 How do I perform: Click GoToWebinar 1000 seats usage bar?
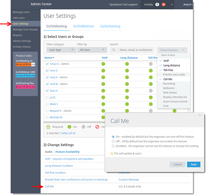[x=25, y=76]
